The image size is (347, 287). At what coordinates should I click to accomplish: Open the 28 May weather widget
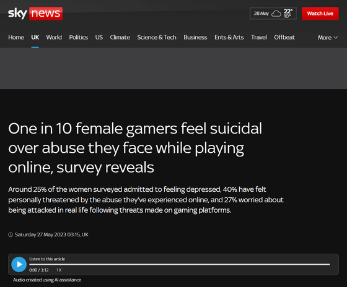tap(273, 14)
